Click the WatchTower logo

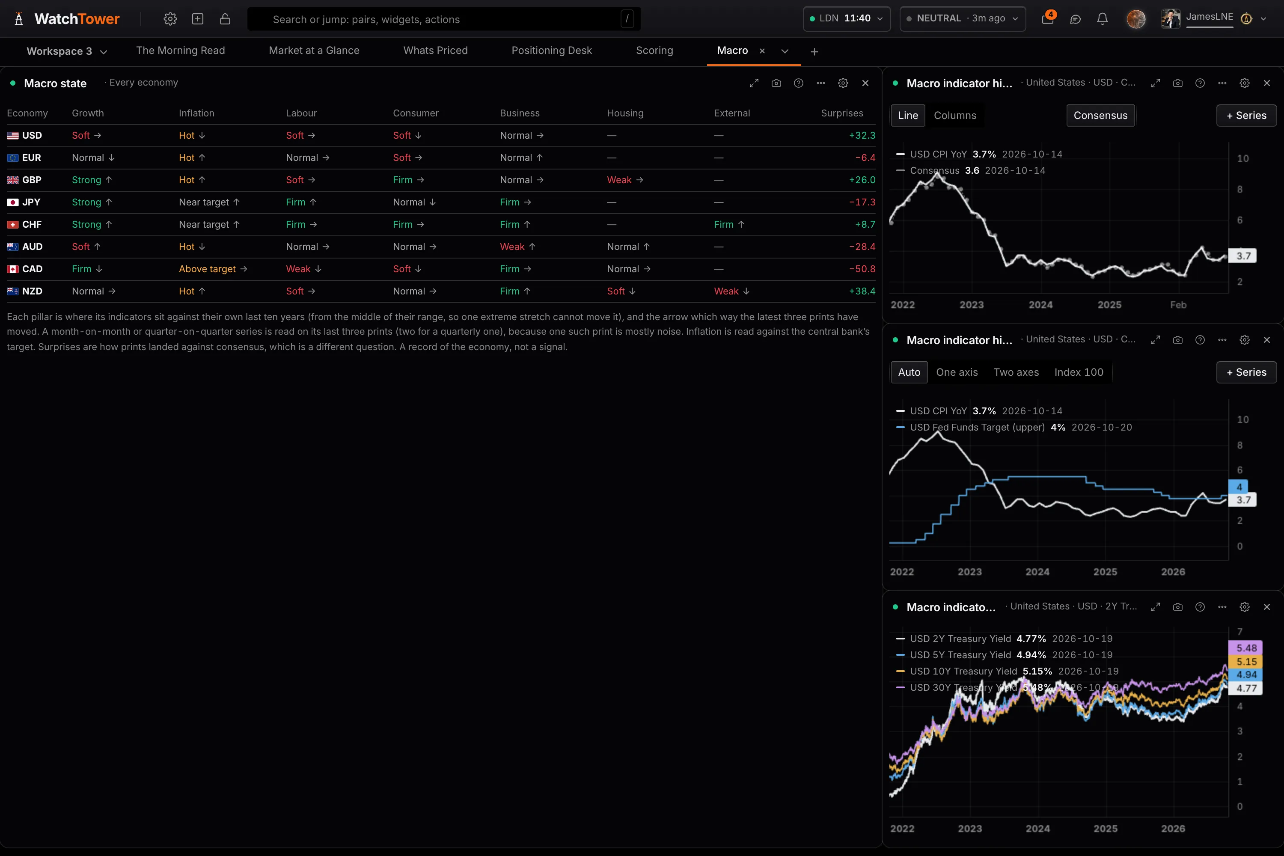point(66,19)
